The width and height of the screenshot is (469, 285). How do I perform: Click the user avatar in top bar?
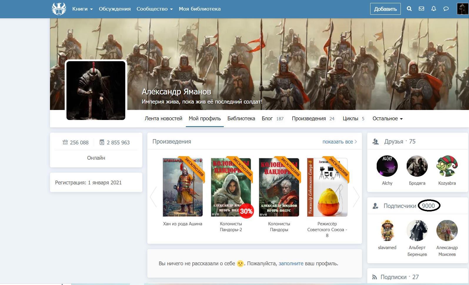tap(463, 9)
